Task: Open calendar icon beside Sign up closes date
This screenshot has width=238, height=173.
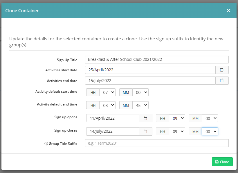Action: tap(146, 132)
